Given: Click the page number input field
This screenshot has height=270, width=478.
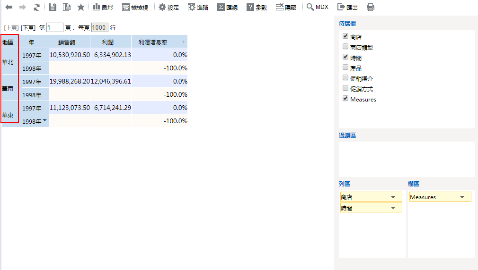Looking at the screenshot, I should click(54, 28).
